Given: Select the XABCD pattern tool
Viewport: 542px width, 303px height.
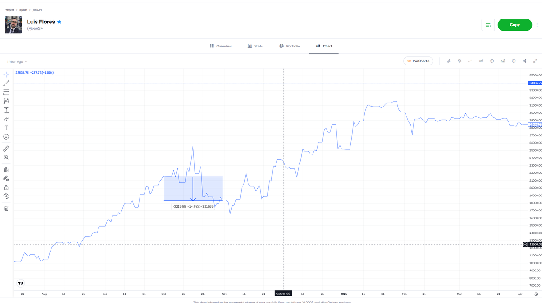Looking at the screenshot, I should 6,101.
